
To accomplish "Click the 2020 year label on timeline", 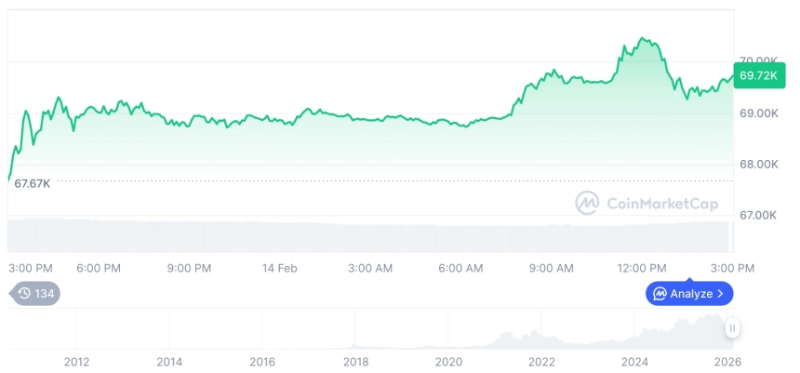I will [x=448, y=362].
